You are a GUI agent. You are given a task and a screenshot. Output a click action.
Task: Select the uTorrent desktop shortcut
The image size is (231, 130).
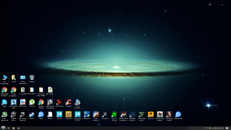[x=32, y=102]
